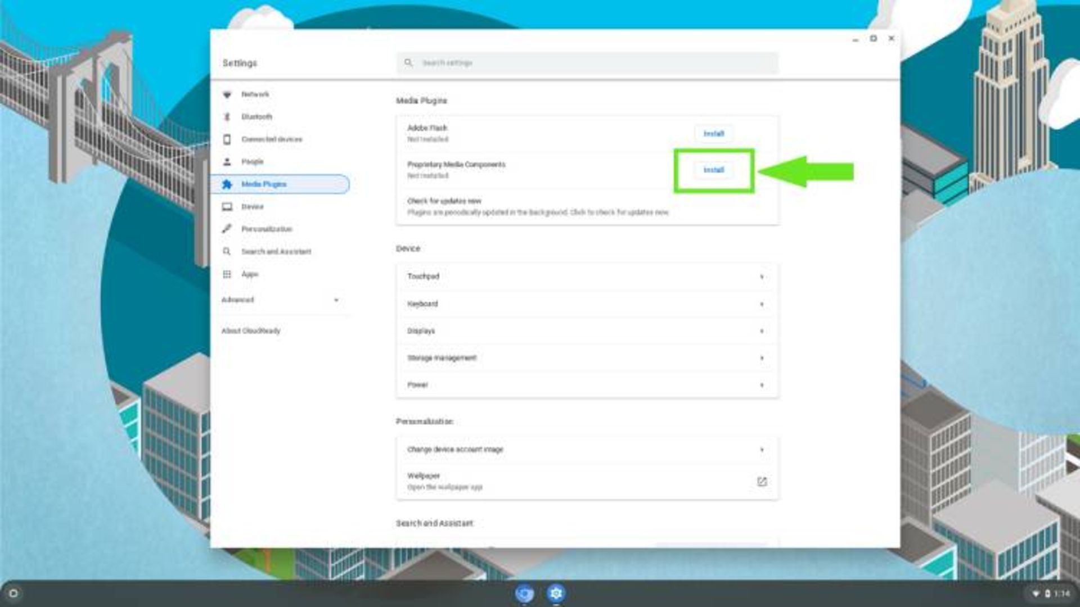Click the battery icon in system tray
1080x607 pixels.
[1047, 594]
